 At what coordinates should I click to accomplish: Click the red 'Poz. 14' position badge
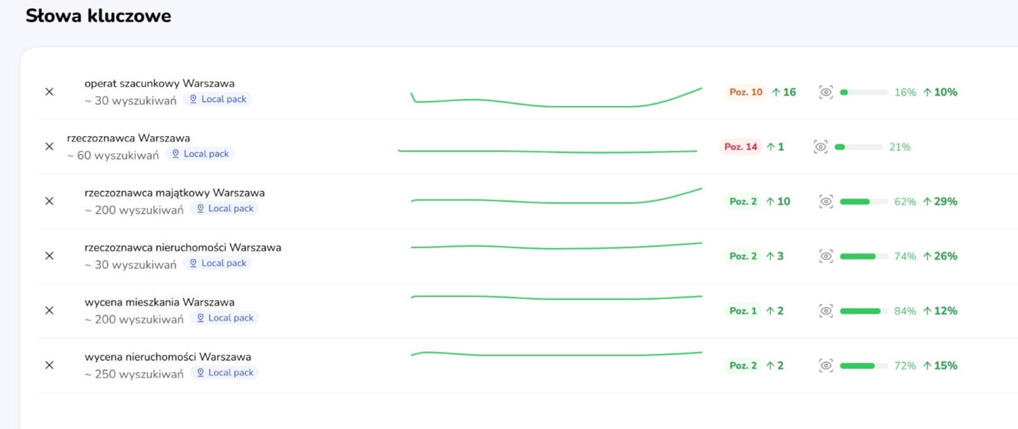tap(740, 146)
